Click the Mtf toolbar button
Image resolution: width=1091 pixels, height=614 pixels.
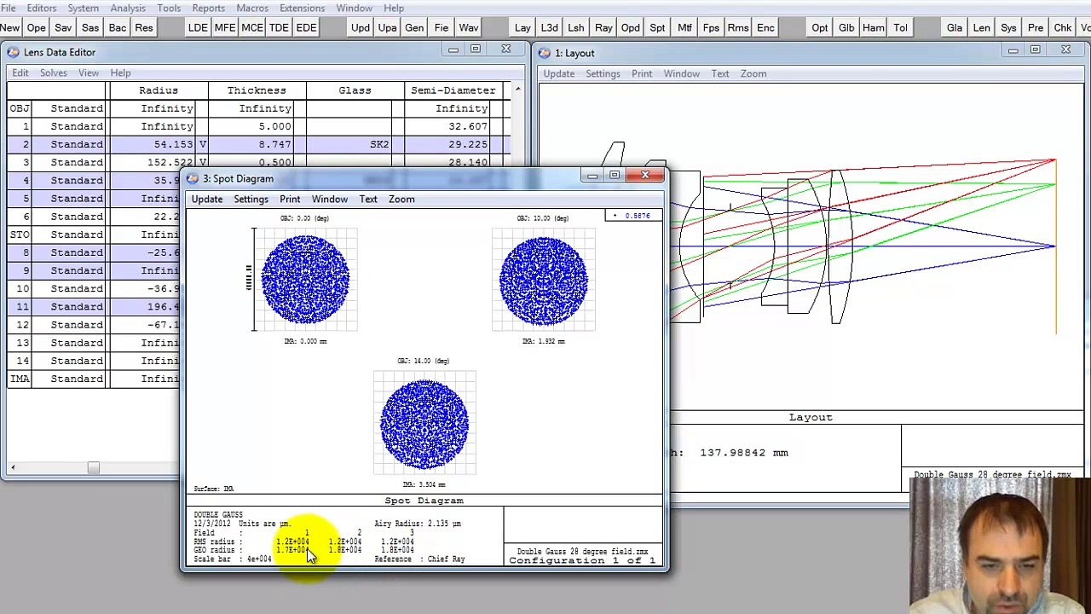click(684, 27)
